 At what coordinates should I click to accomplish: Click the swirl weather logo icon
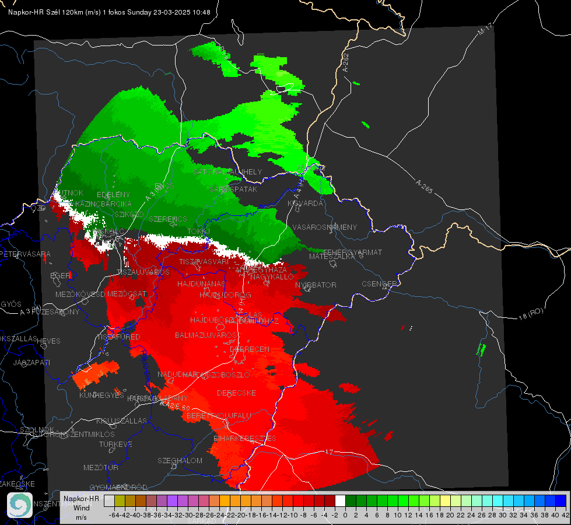[x=20, y=505]
